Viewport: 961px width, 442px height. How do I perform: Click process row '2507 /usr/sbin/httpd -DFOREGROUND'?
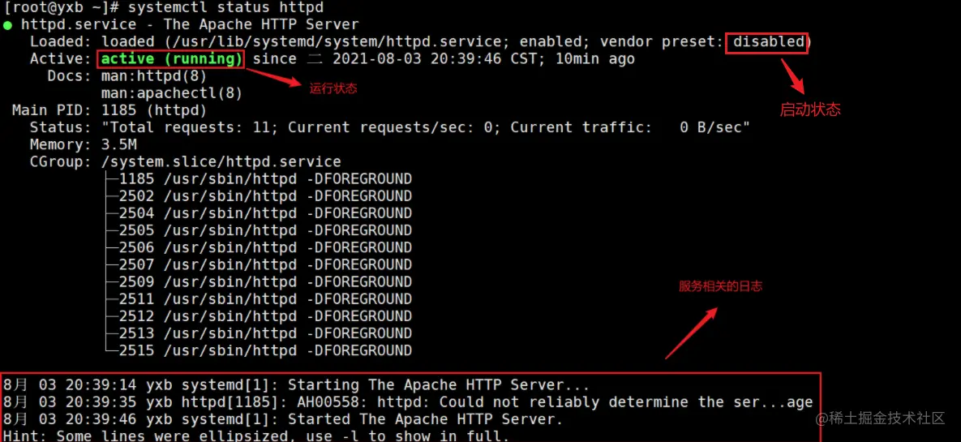[265, 265]
